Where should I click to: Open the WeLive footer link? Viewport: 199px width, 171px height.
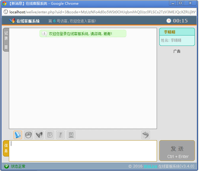[x=150, y=166]
